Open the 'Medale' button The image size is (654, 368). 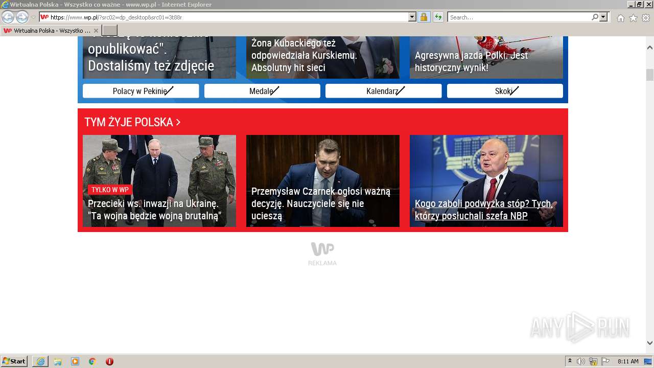(262, 91)
